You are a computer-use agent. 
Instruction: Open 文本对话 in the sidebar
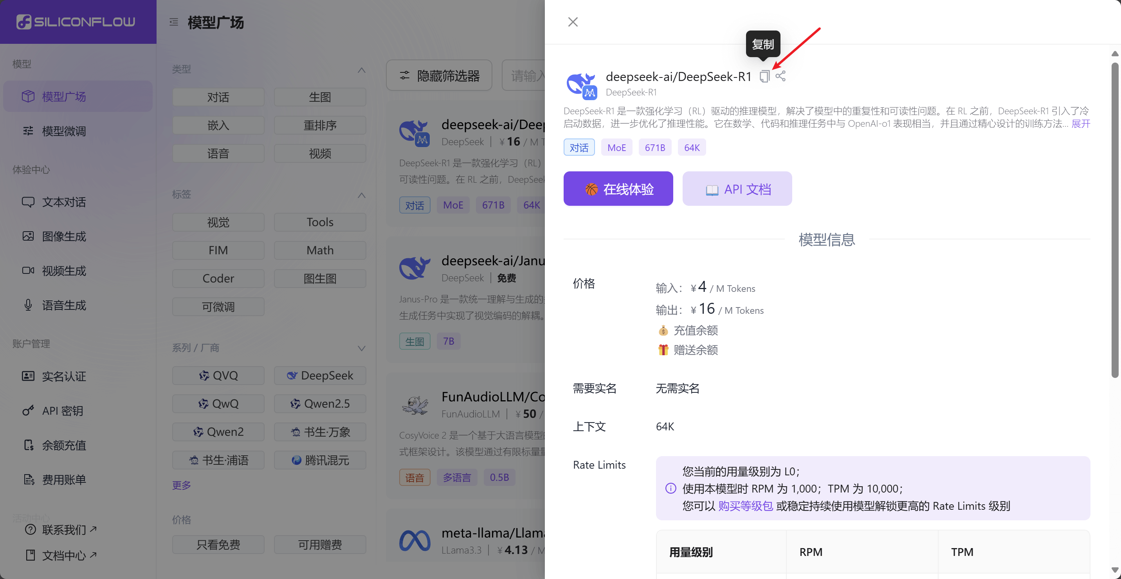pos(63,202)
